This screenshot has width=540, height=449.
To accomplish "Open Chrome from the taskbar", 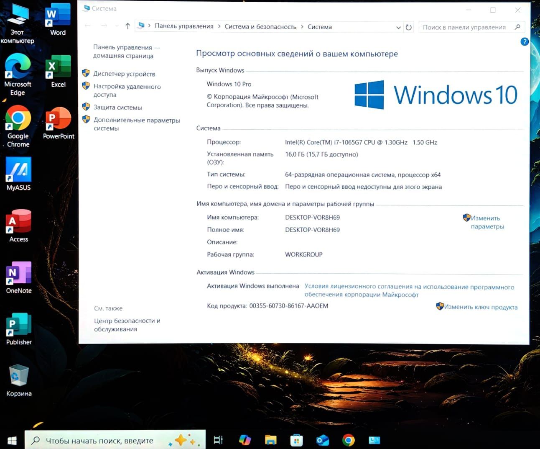I will tap(348, 440).
